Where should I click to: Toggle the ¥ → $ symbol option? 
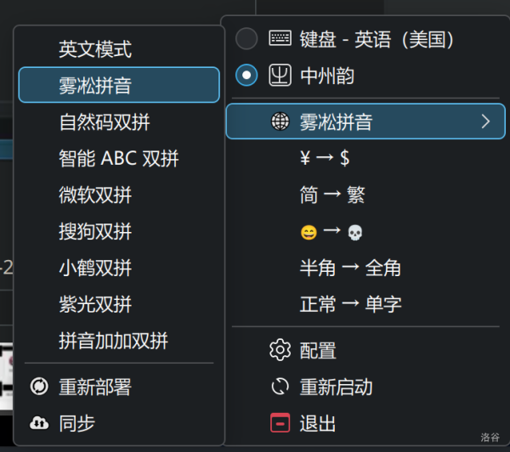tap(325, 158)
